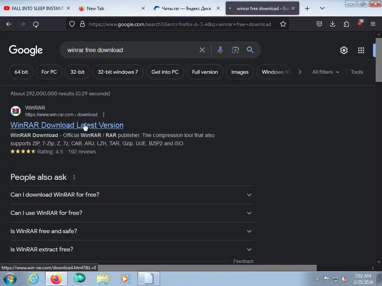Click the Feedback link
382x286 pixels.
coord(243,261)
